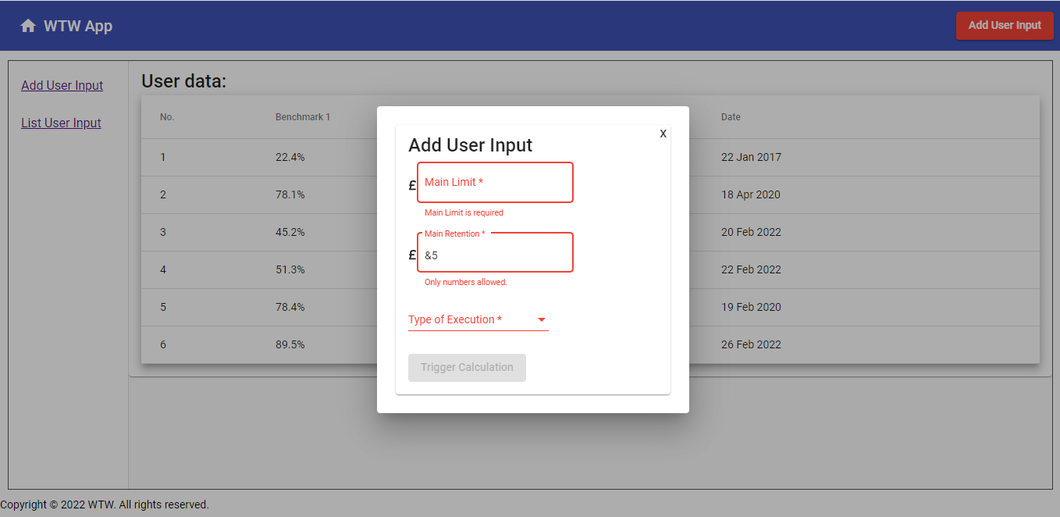
Task: Click row number 6 cell
Action: point(163,344)
